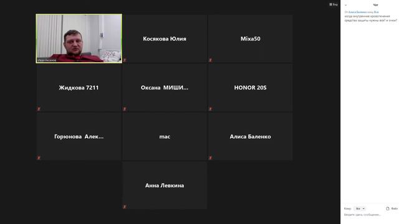This screenshot has width=399, height=224.
Task: Select the HONOR 20S participant name
Action: [x=251, y=88]
